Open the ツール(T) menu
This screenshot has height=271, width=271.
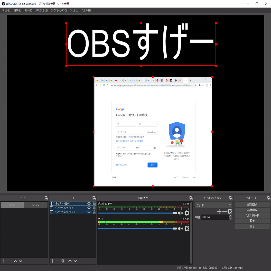(74, 10)
